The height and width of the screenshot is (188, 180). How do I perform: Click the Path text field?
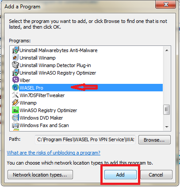[x=85, y=139]
